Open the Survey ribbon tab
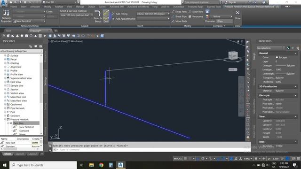 click(x=103, y=7)
